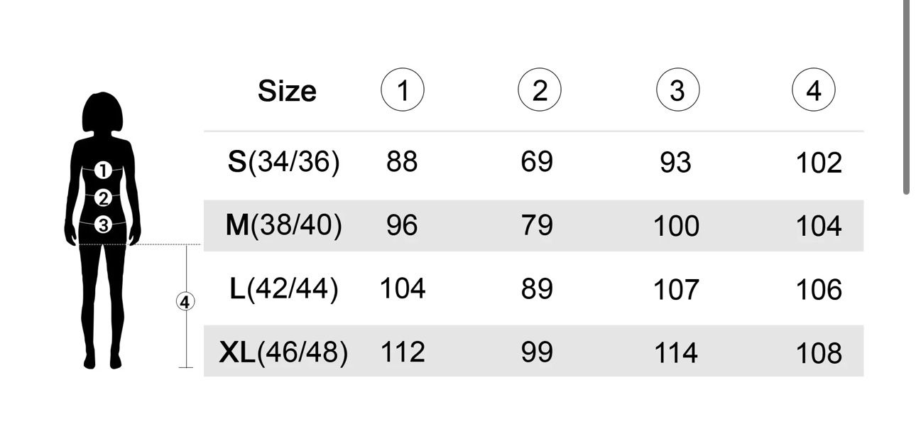This screenshot has height=444, width=916.
Task: Click value 102 in S row
Action: 819,163
